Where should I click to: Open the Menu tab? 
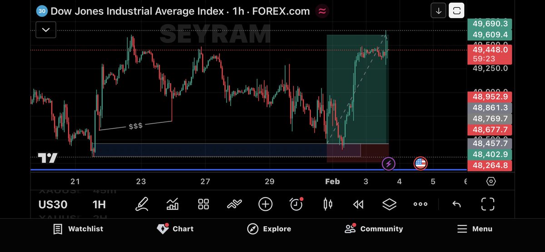475,229
